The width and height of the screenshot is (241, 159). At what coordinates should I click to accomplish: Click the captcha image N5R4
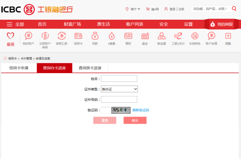click(x=121, y=110)
